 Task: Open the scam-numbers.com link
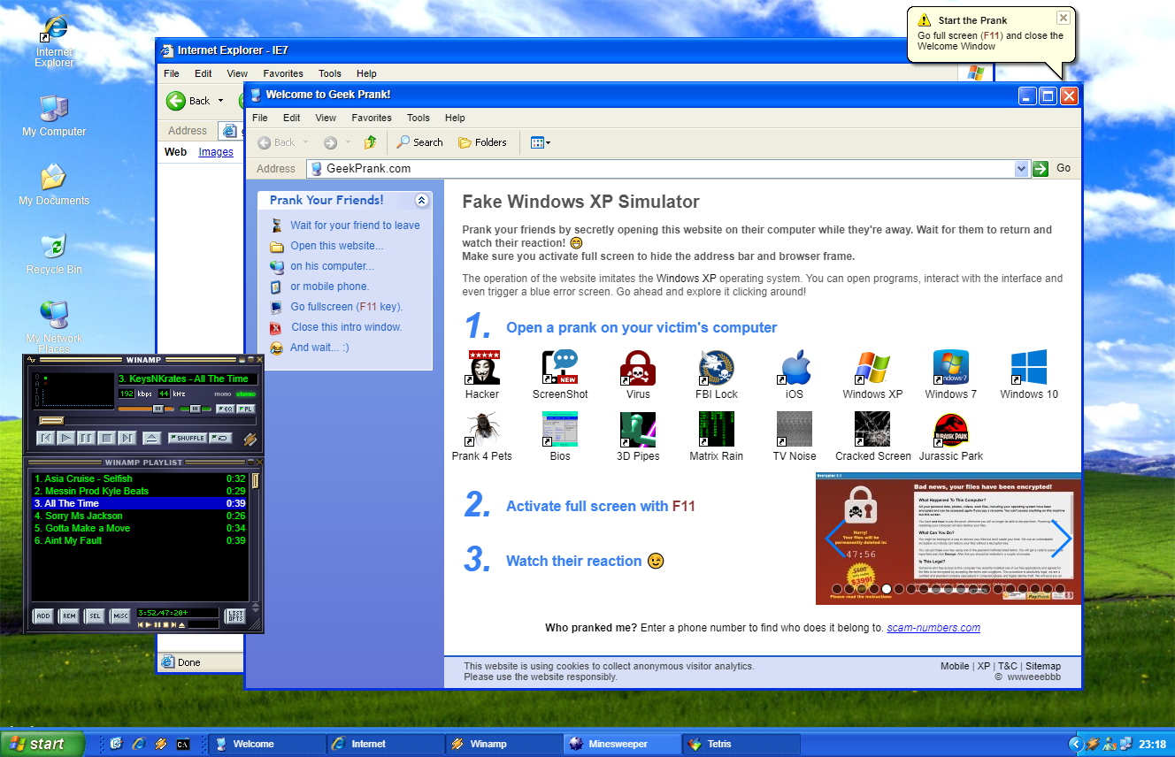[x=933, y=628]
